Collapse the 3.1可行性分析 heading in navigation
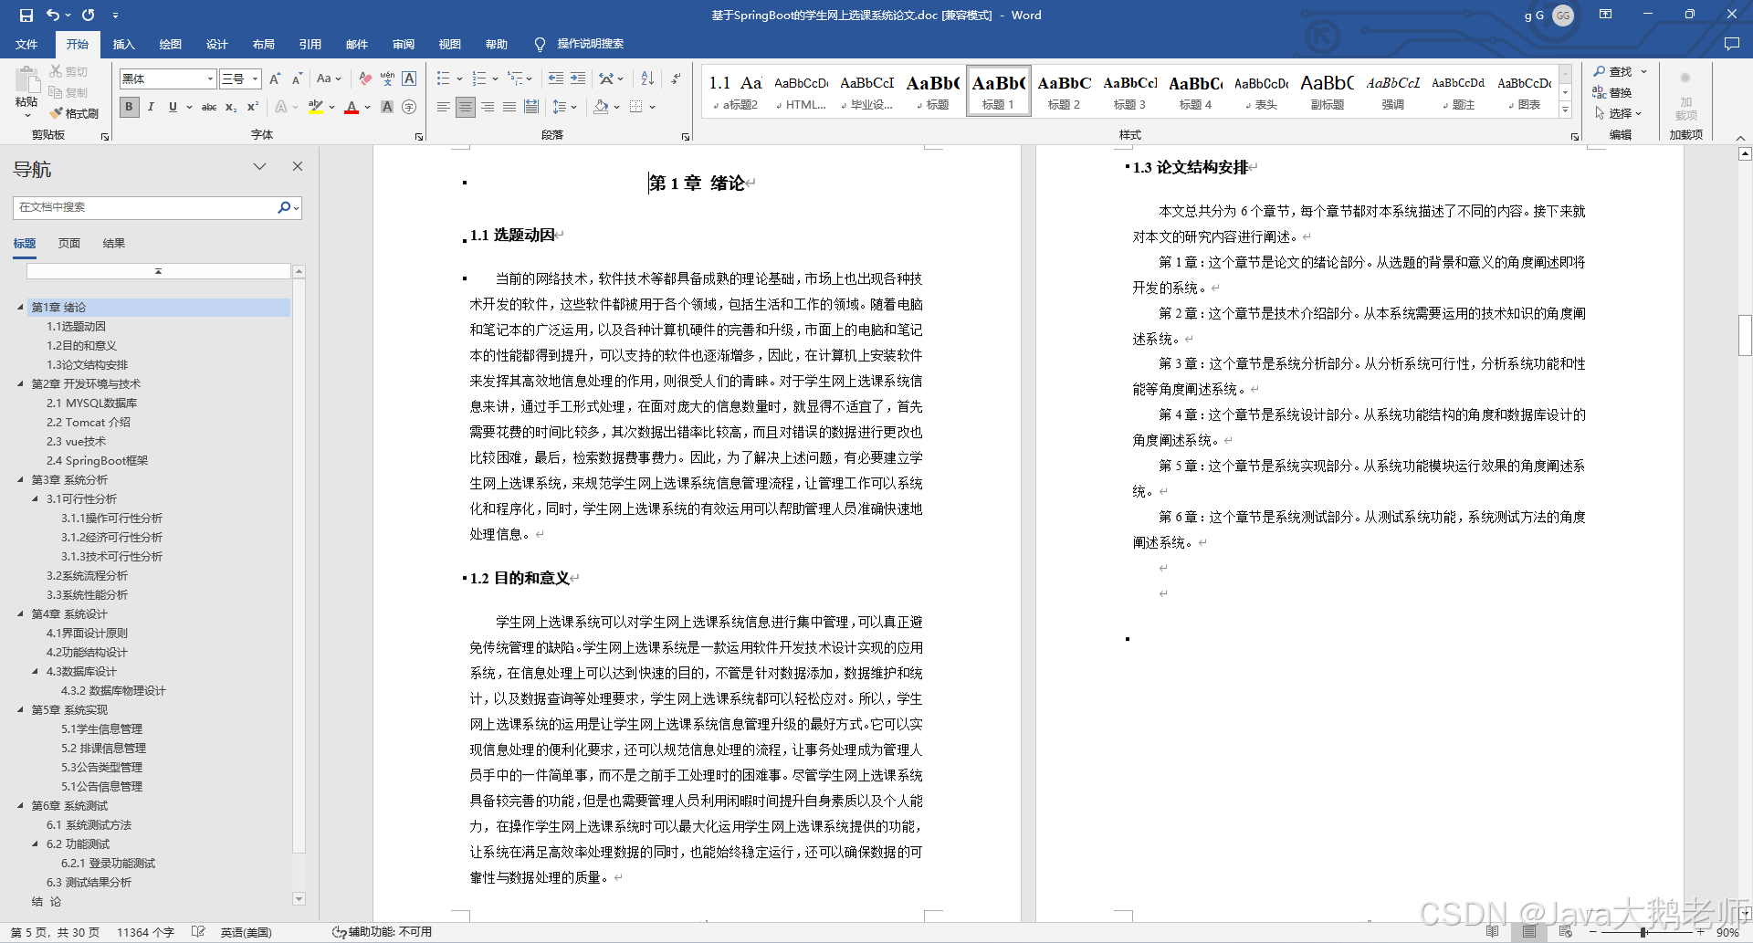 click(36, 498)
